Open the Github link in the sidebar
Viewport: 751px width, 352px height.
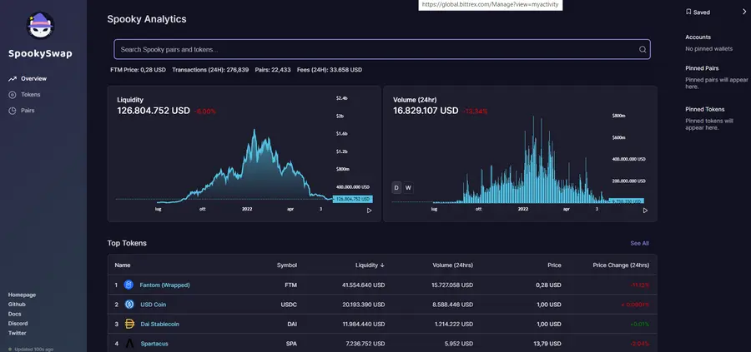click(x=17, y=305)
